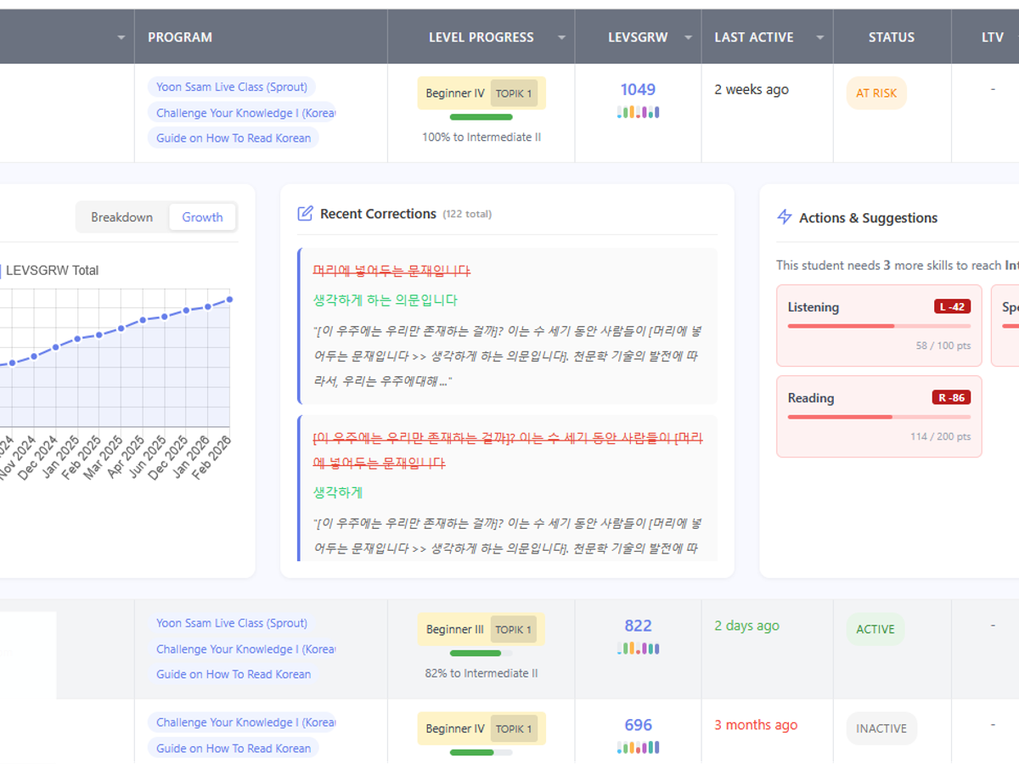Viewport: 1019px width, 764px height.
Task: Open the LEVEL PROGRESS column dropdown arrow
Action: [561, 37]
